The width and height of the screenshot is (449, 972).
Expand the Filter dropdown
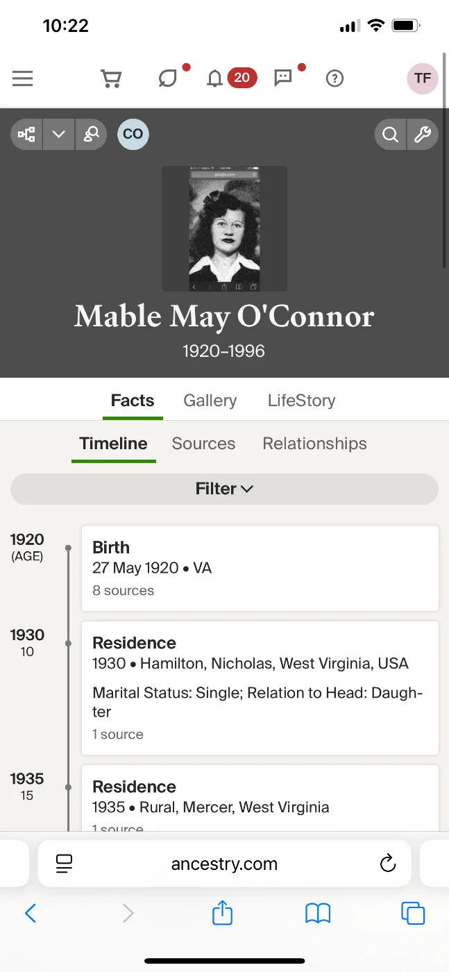pos(224,489)
